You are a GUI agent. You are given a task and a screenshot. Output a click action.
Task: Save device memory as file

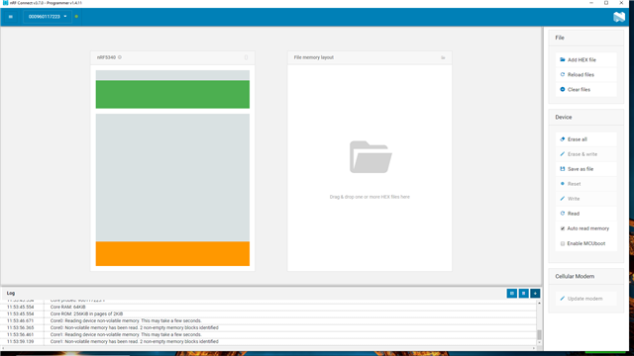coord(585,169)
